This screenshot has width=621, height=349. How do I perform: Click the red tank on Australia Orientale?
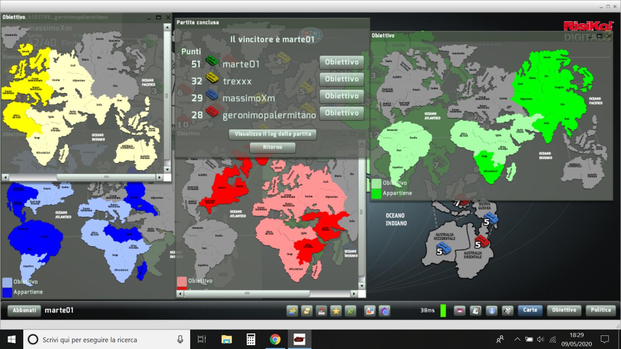(x=482, y=241)
